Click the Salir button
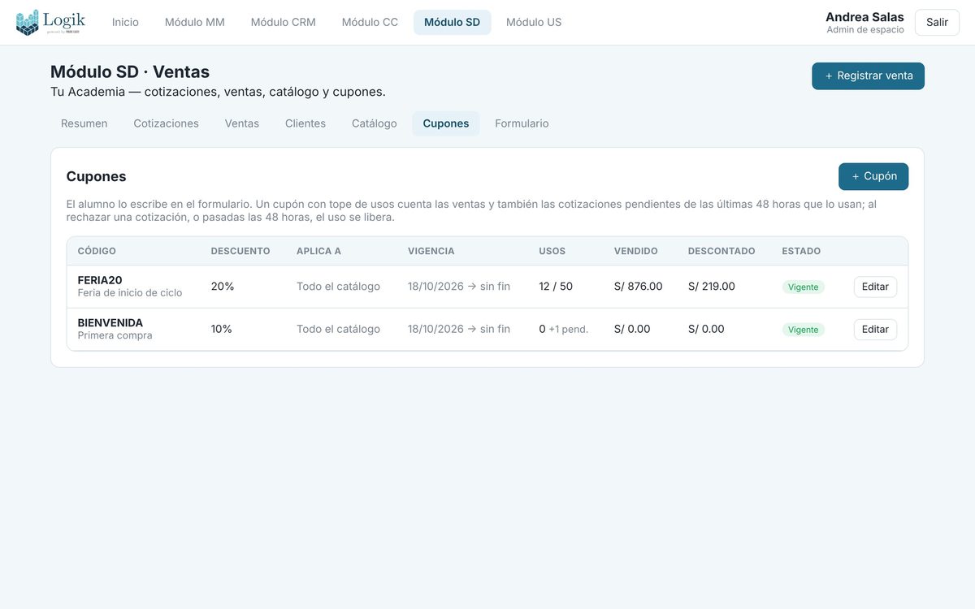This screenshot has width=975, height=609. (x=937, y=22)
